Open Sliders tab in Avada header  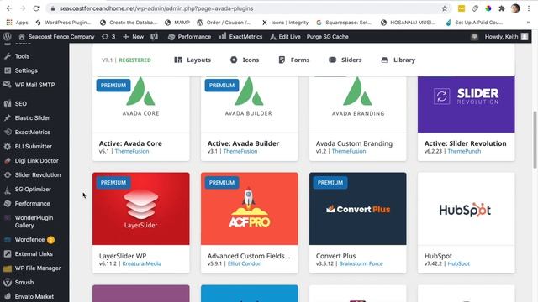345,60
